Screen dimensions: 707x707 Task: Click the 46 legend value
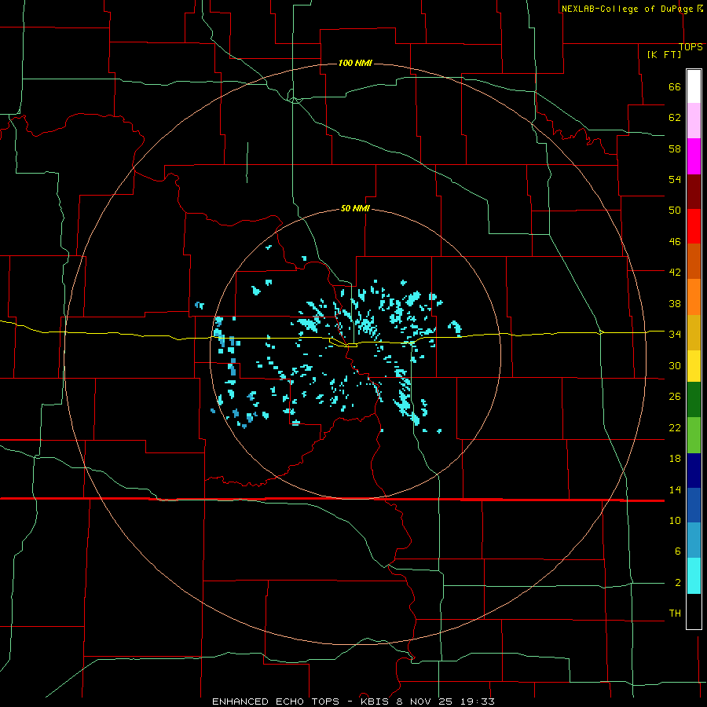[x=675, y=242]
